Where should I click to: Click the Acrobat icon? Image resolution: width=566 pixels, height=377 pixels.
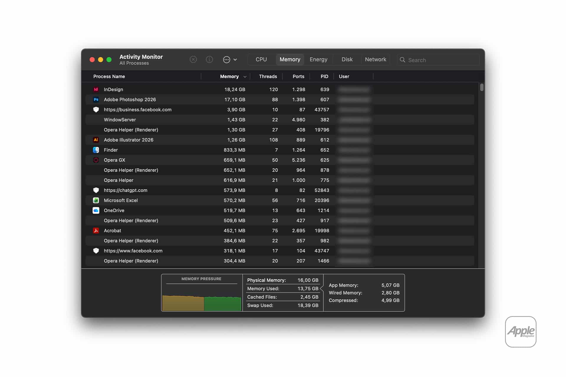click(96, 231)
